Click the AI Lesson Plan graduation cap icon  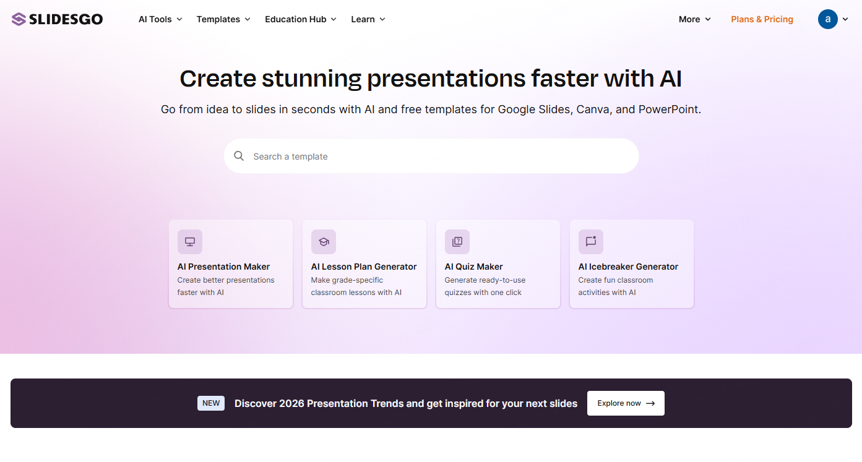(x=324, y=242)
